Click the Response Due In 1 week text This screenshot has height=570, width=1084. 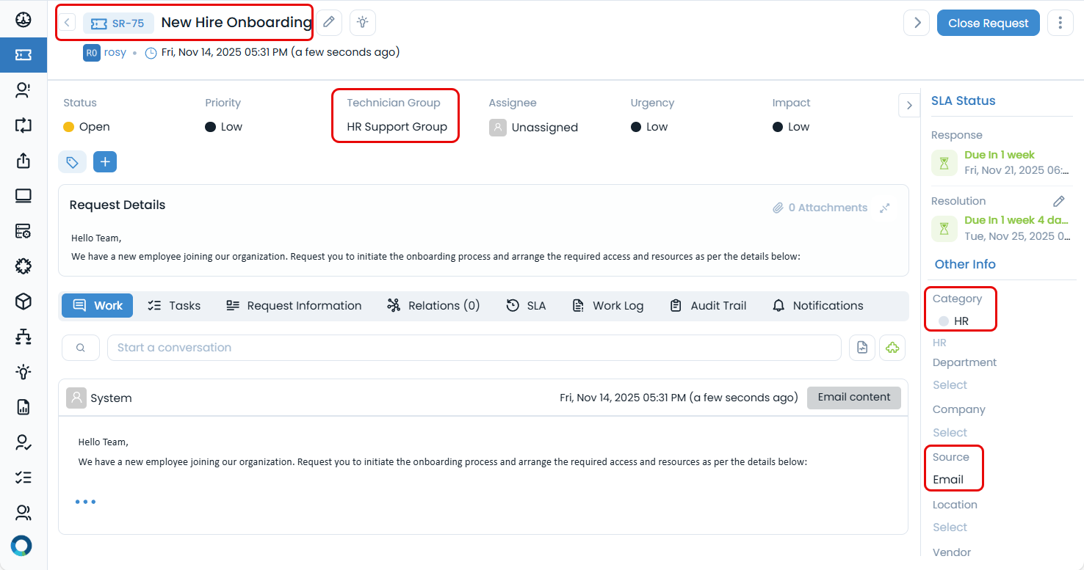pyautogui.click(x=999, y=155)
